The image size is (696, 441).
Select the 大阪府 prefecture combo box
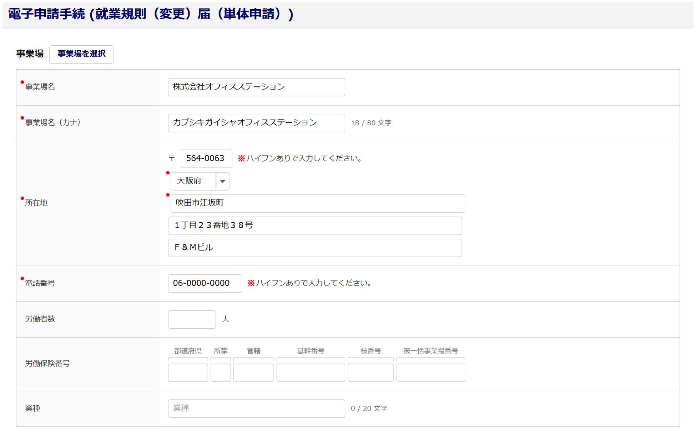tap(193, 181)
